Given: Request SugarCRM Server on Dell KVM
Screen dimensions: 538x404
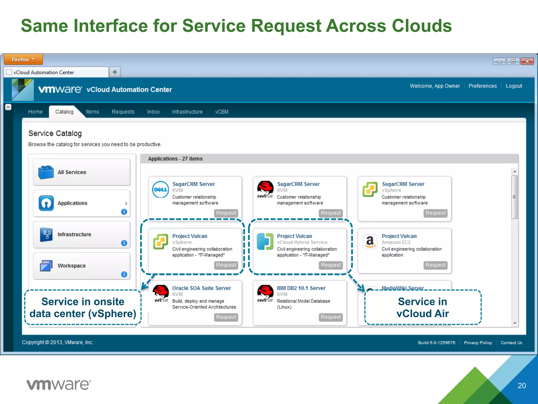Looking at the screenshot, I should coord(226,213).
